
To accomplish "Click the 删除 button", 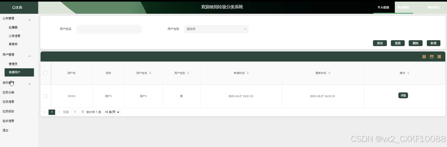I will tap(415, 43).
